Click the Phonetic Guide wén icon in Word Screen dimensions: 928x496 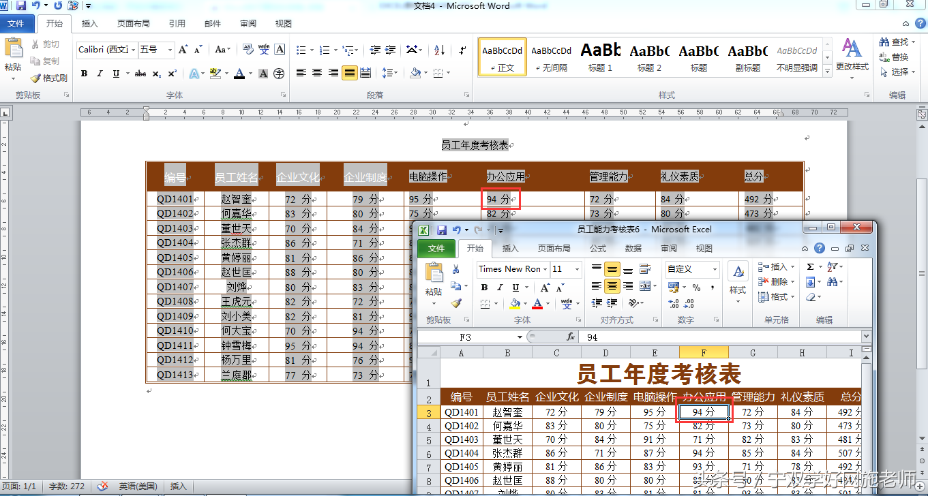264,50
